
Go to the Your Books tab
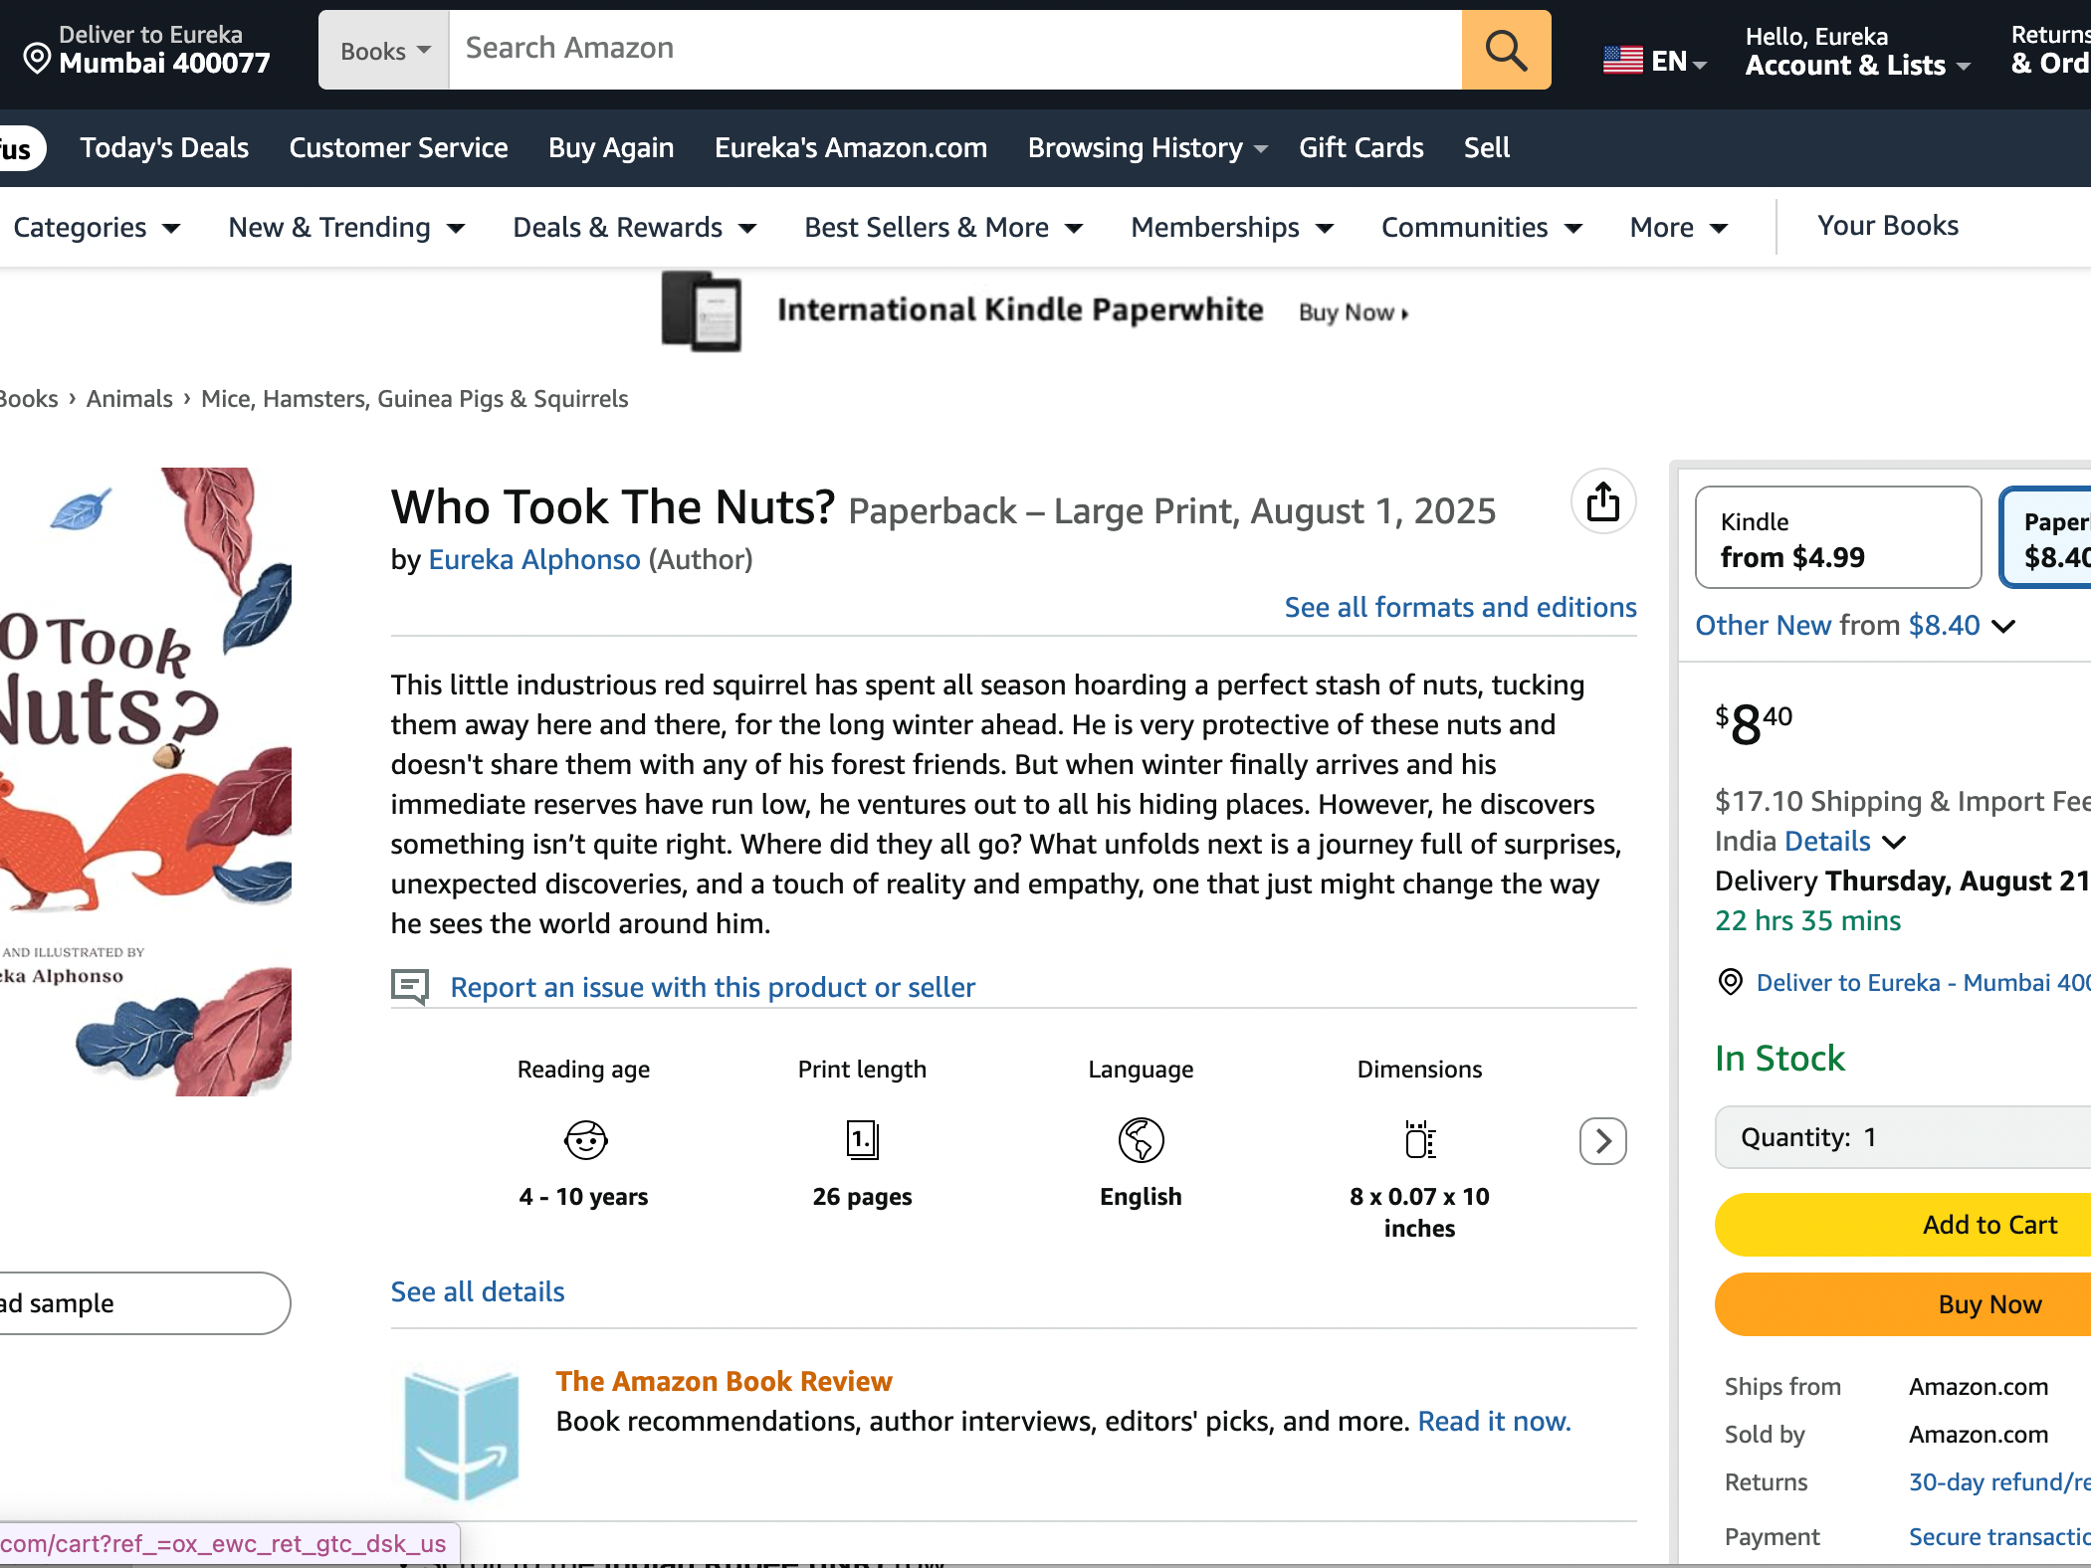(x=1887, y=226)
